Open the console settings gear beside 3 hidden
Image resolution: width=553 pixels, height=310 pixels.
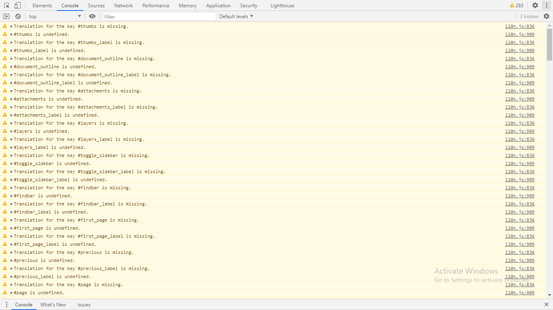point(547,16)
